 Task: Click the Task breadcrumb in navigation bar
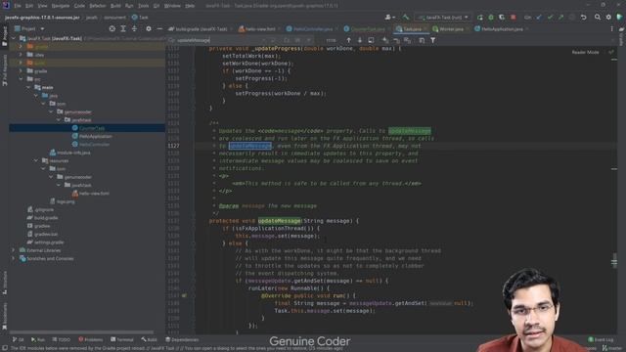(x=140, y=18)
